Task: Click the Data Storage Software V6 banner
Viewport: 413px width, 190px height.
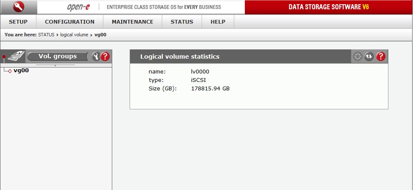Action: tap(328, 7)
